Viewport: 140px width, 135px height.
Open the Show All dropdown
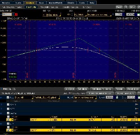[x=24, y=97]
